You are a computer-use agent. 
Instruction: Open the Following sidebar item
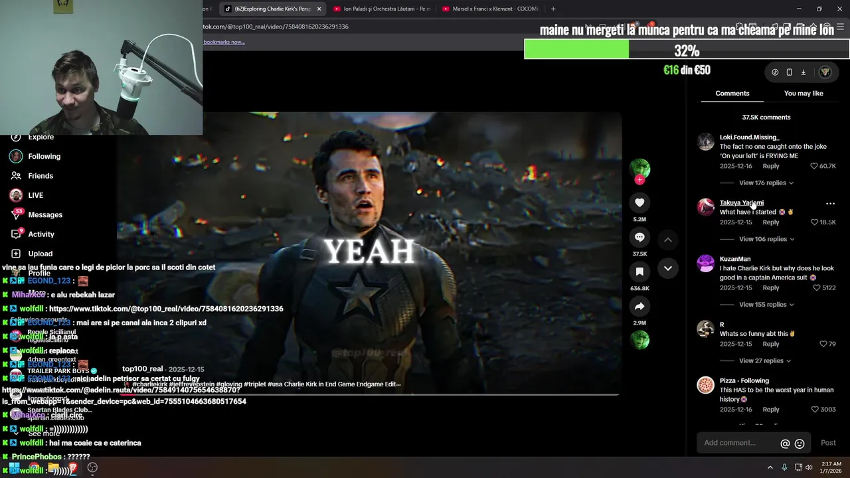(44, 157)
